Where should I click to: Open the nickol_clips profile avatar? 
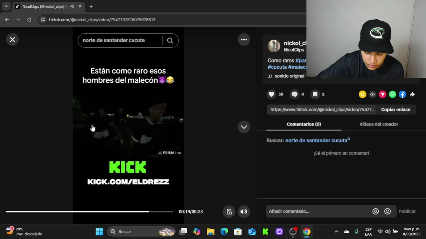tap(274, 46)
